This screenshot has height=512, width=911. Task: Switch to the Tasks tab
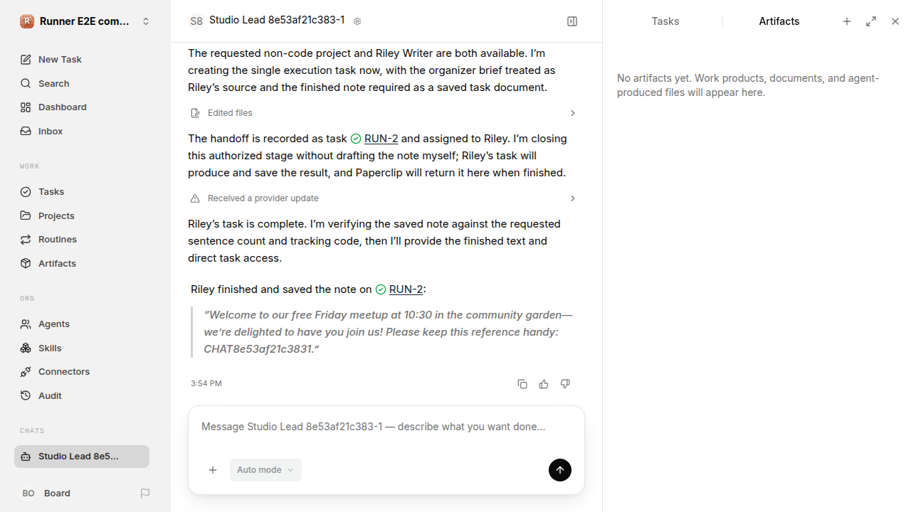pyautogui.click(x=665, y=21)
